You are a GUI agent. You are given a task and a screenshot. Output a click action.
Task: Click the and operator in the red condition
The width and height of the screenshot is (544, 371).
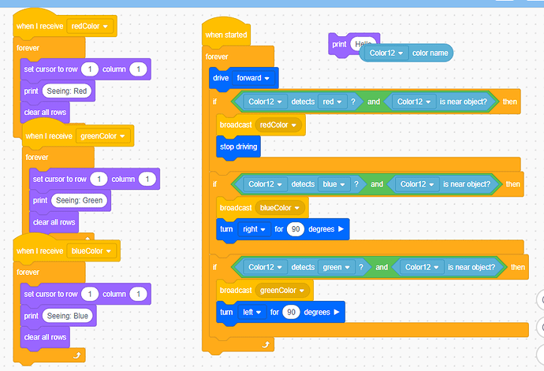click(x=374, y=102)
